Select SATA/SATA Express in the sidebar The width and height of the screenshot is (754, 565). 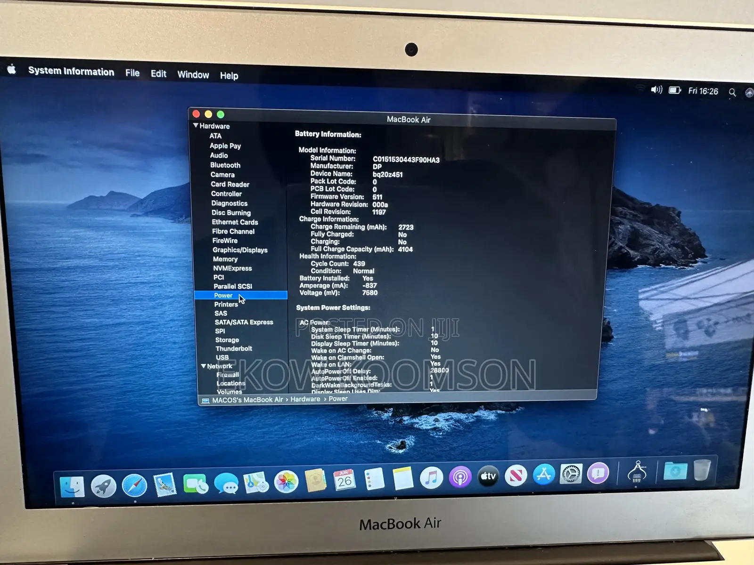(x=244, y=322)
